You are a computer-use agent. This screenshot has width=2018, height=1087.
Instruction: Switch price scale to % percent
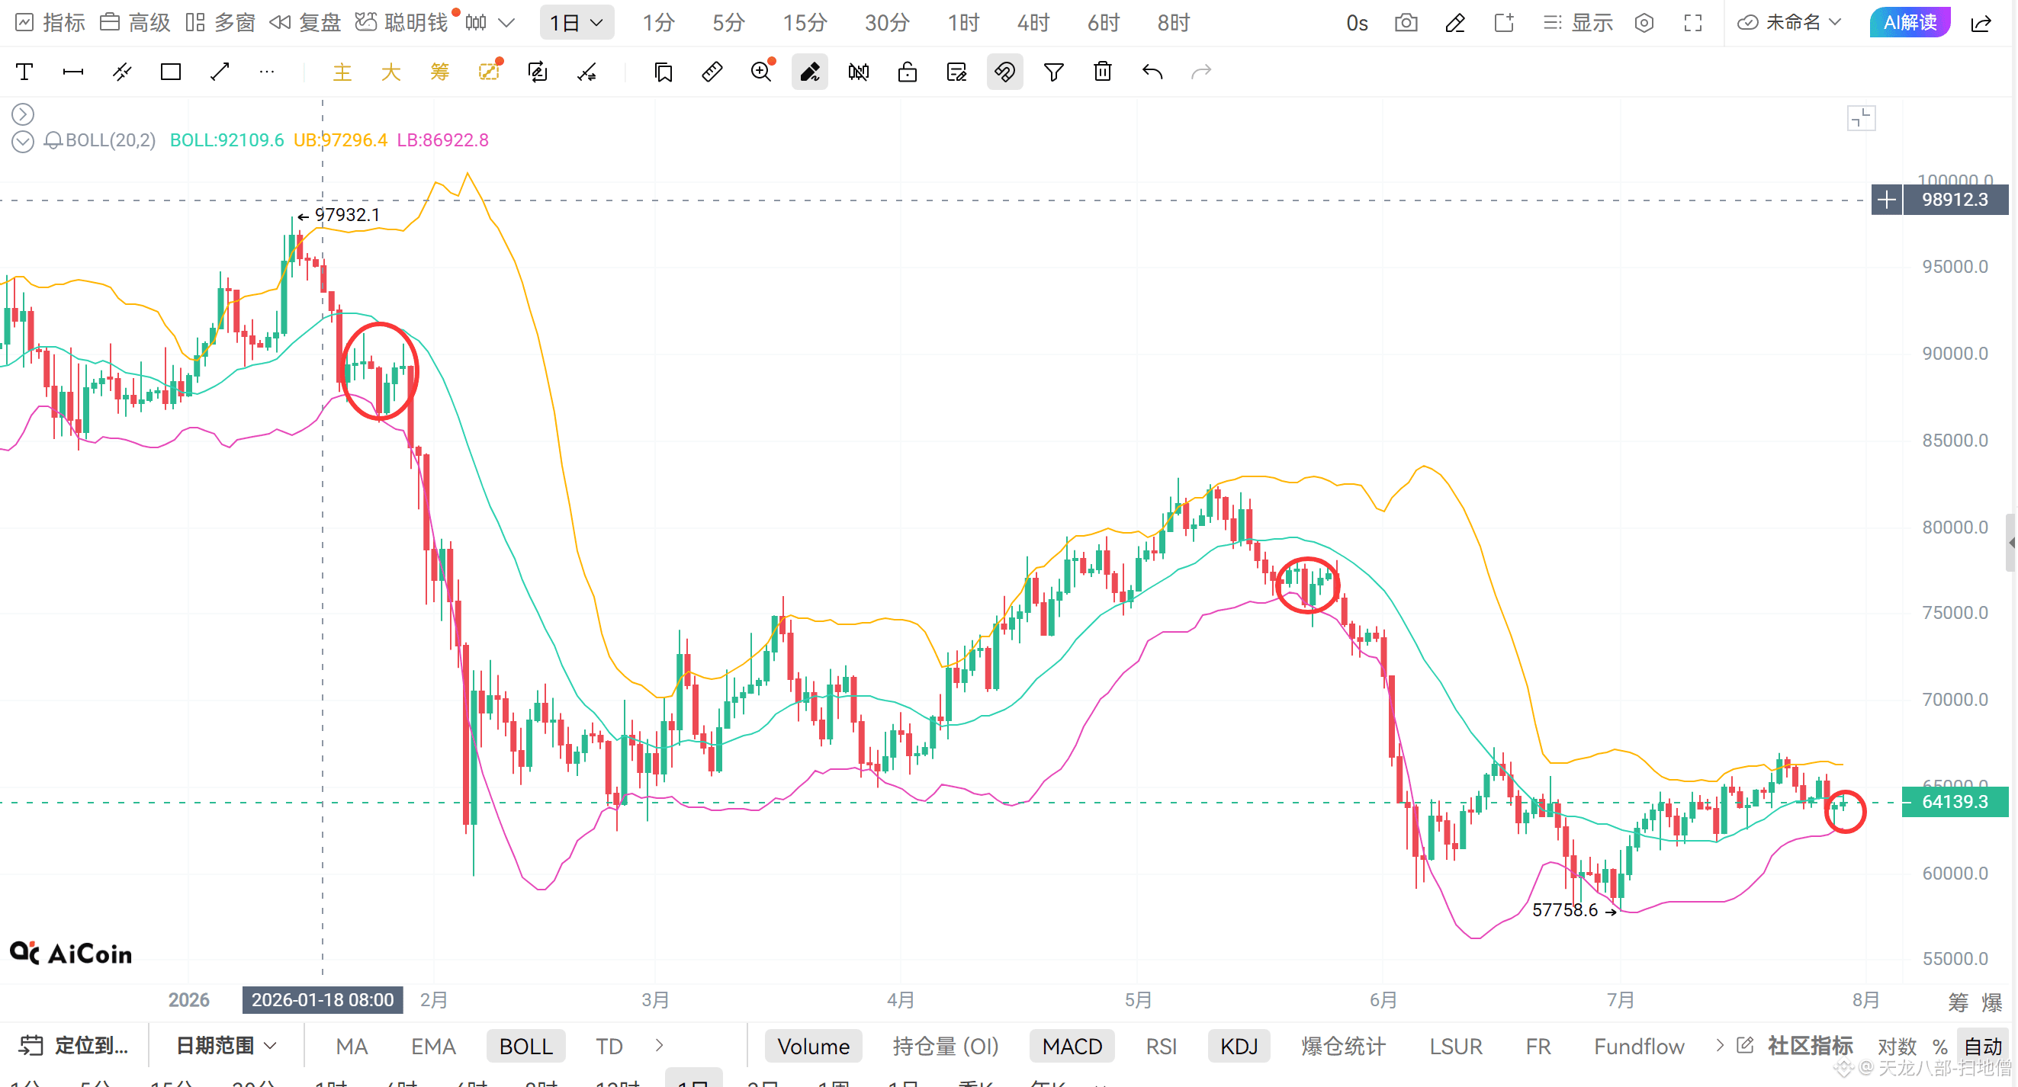coord(1939,1047)
